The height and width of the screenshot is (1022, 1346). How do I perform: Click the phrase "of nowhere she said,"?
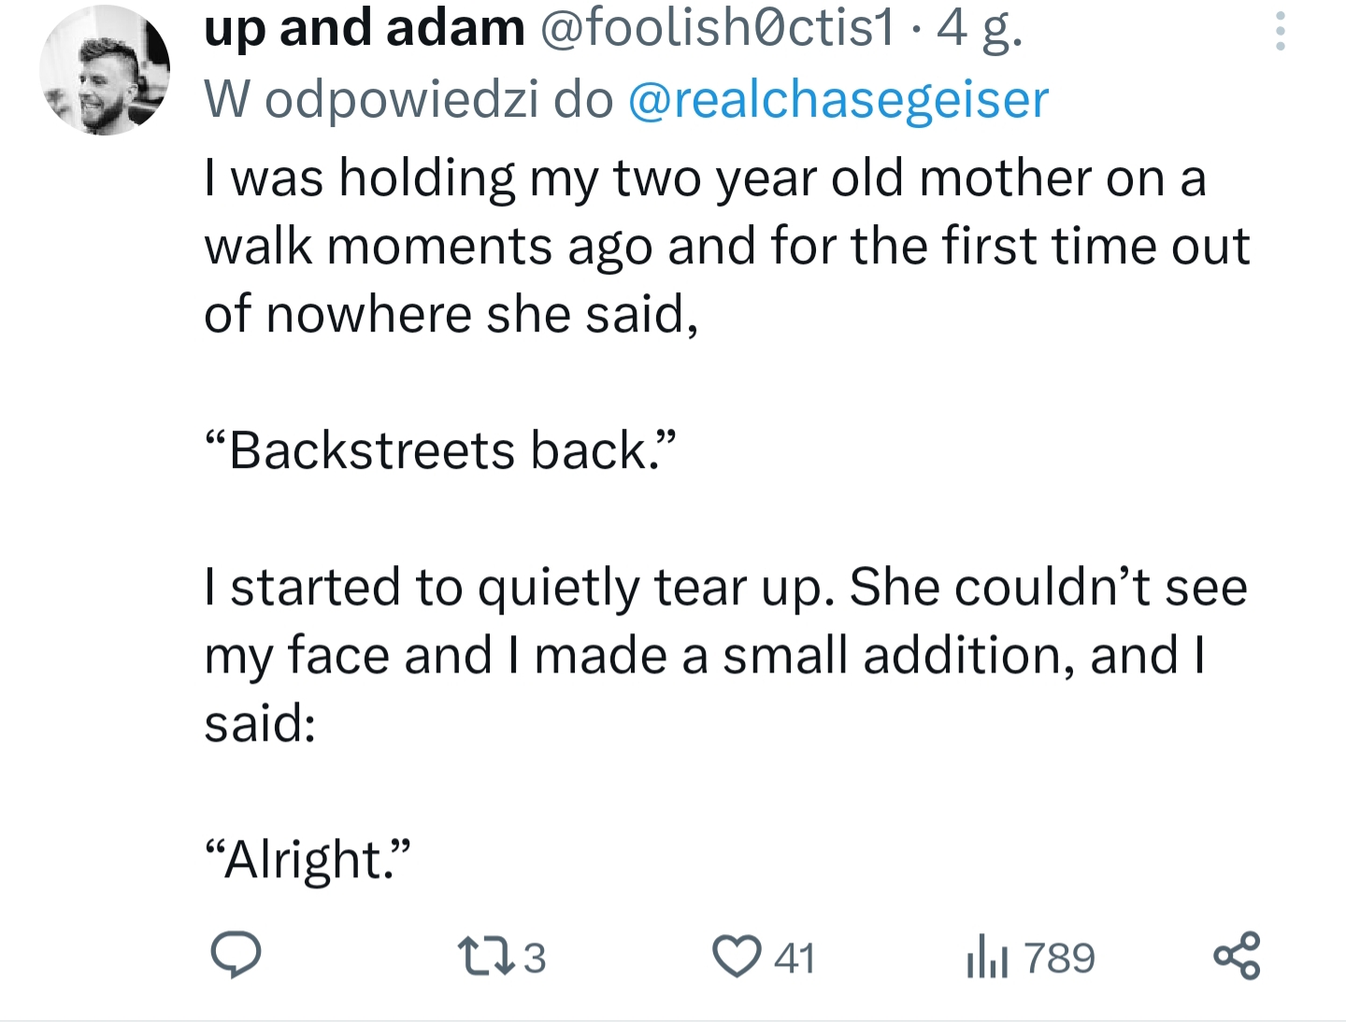click(451, 314)
